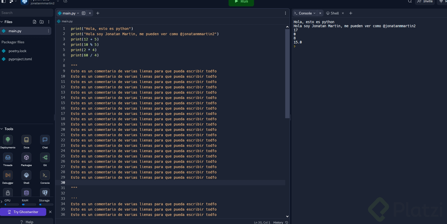This screenshot has height=224, width=447.
Task: Open Files panel three-dot menu
Action: tap(49, 22)
